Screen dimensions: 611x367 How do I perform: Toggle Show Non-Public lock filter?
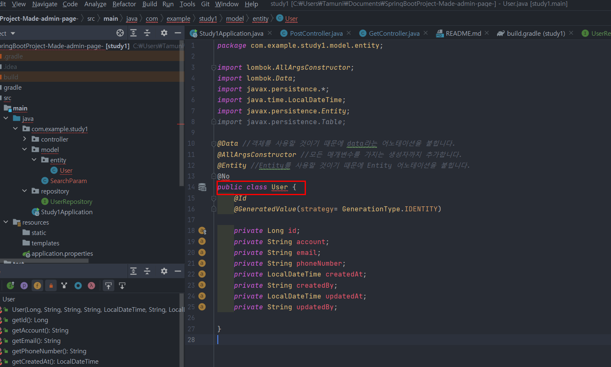(x=51, y=286)
